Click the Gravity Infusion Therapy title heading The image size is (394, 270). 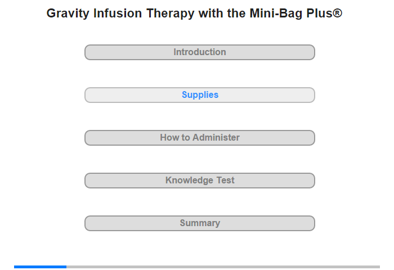click(x=194, y=13)
